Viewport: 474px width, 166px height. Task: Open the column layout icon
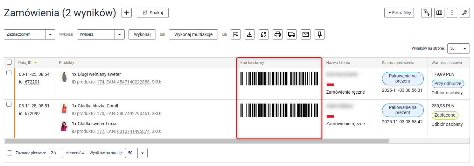point(439,13)
